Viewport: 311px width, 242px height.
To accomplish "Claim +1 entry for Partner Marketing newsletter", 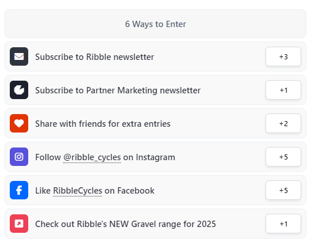I will tap(283, 90).
